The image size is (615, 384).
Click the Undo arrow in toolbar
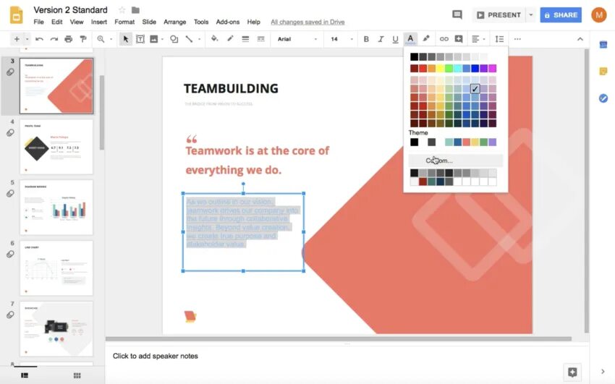(39, 39)
